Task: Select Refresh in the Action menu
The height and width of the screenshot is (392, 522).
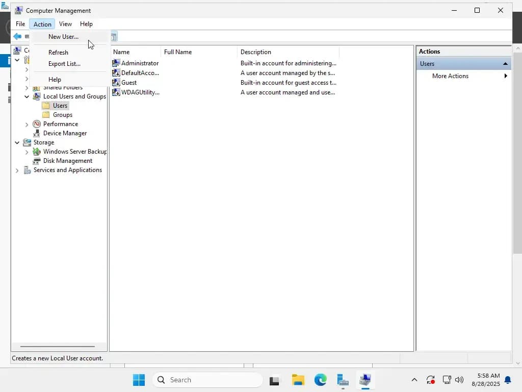Action: pos(58,53)
